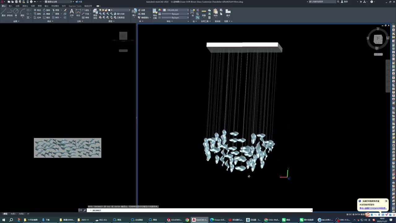
Task: Toggle group selection icon in Group panel
Action: 198,18
